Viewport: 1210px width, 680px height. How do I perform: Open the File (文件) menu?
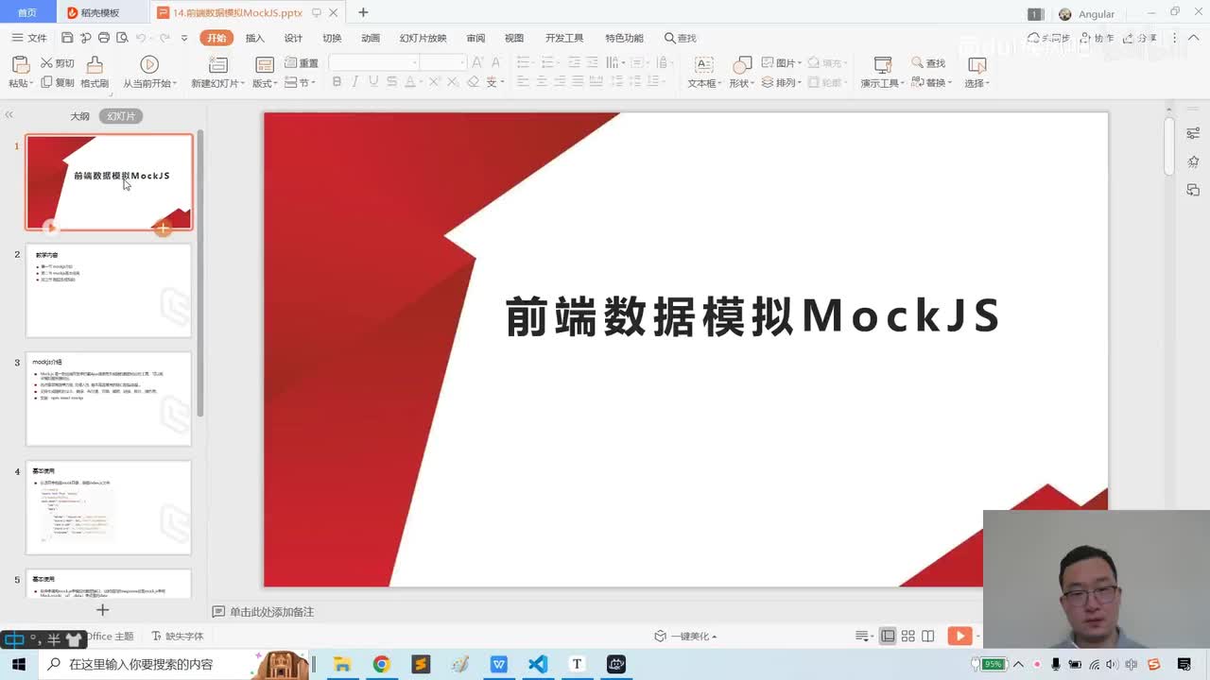[29, 38]
